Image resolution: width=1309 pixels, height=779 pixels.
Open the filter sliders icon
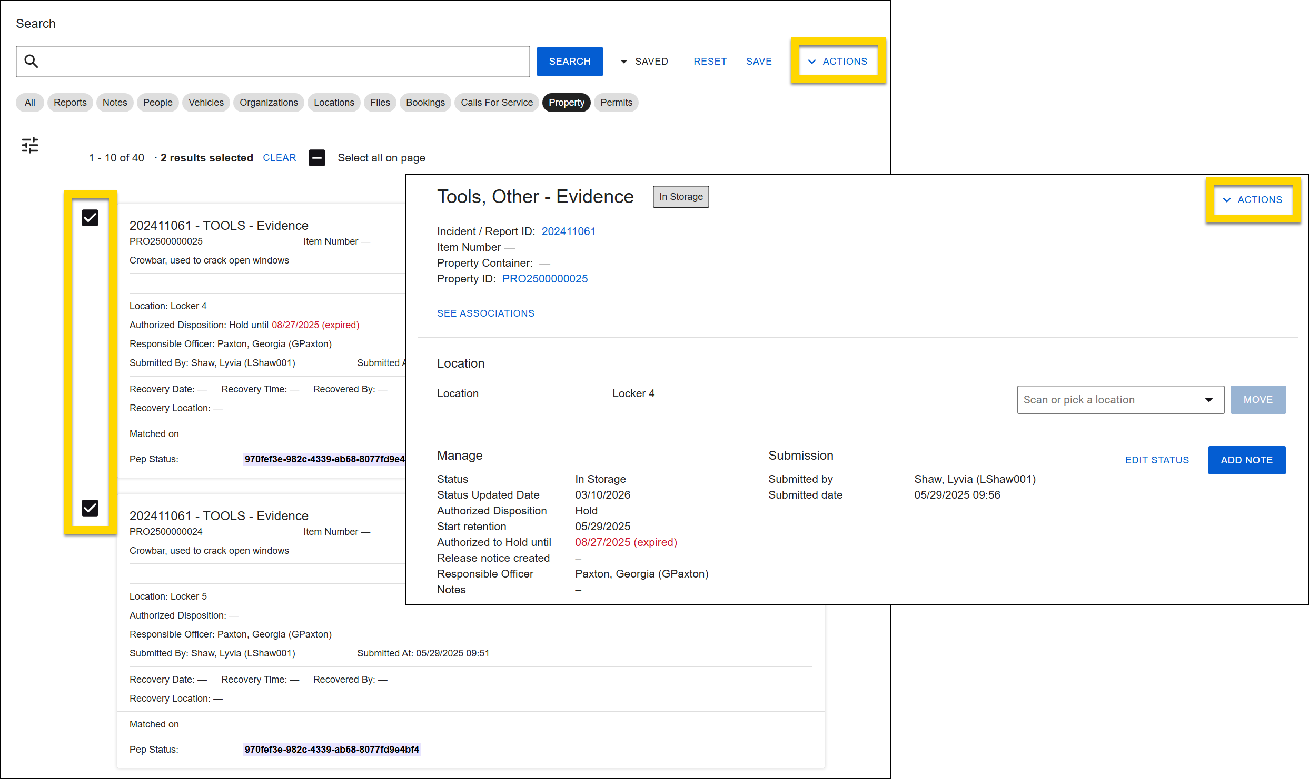coord(30,145)
